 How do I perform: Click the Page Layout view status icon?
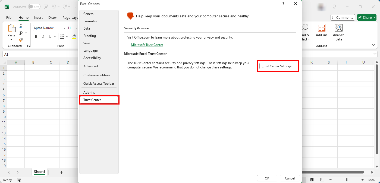tap(312, 180)
